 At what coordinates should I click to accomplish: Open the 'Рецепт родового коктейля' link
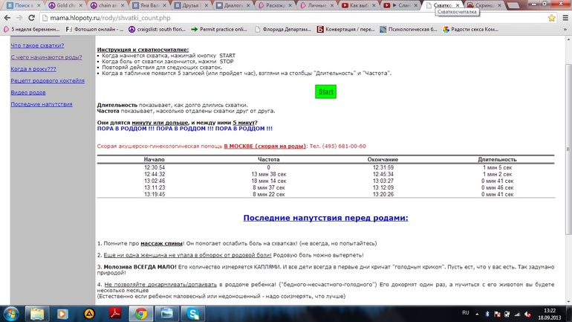pyautogui.click(x=48, y=80)
